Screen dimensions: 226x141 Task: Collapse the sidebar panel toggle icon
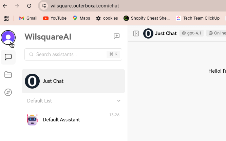tap(136, 33)
